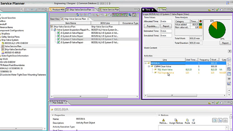Click the Item Name column header
The height and width of the screenshot is (131, 233).
tap(71, 23)
